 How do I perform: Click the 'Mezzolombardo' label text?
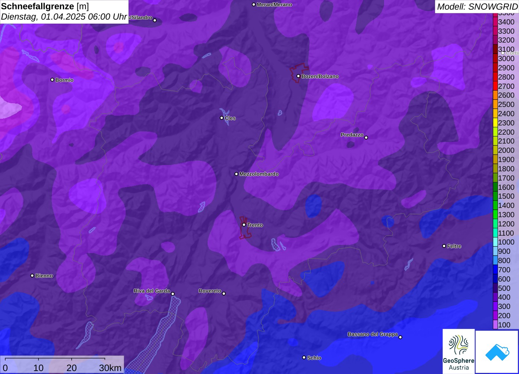pos(259,174)
